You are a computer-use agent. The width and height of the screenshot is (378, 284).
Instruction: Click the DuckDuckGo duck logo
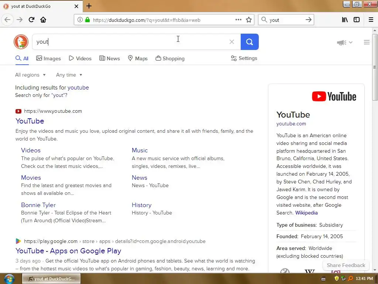tap(21, 42)
